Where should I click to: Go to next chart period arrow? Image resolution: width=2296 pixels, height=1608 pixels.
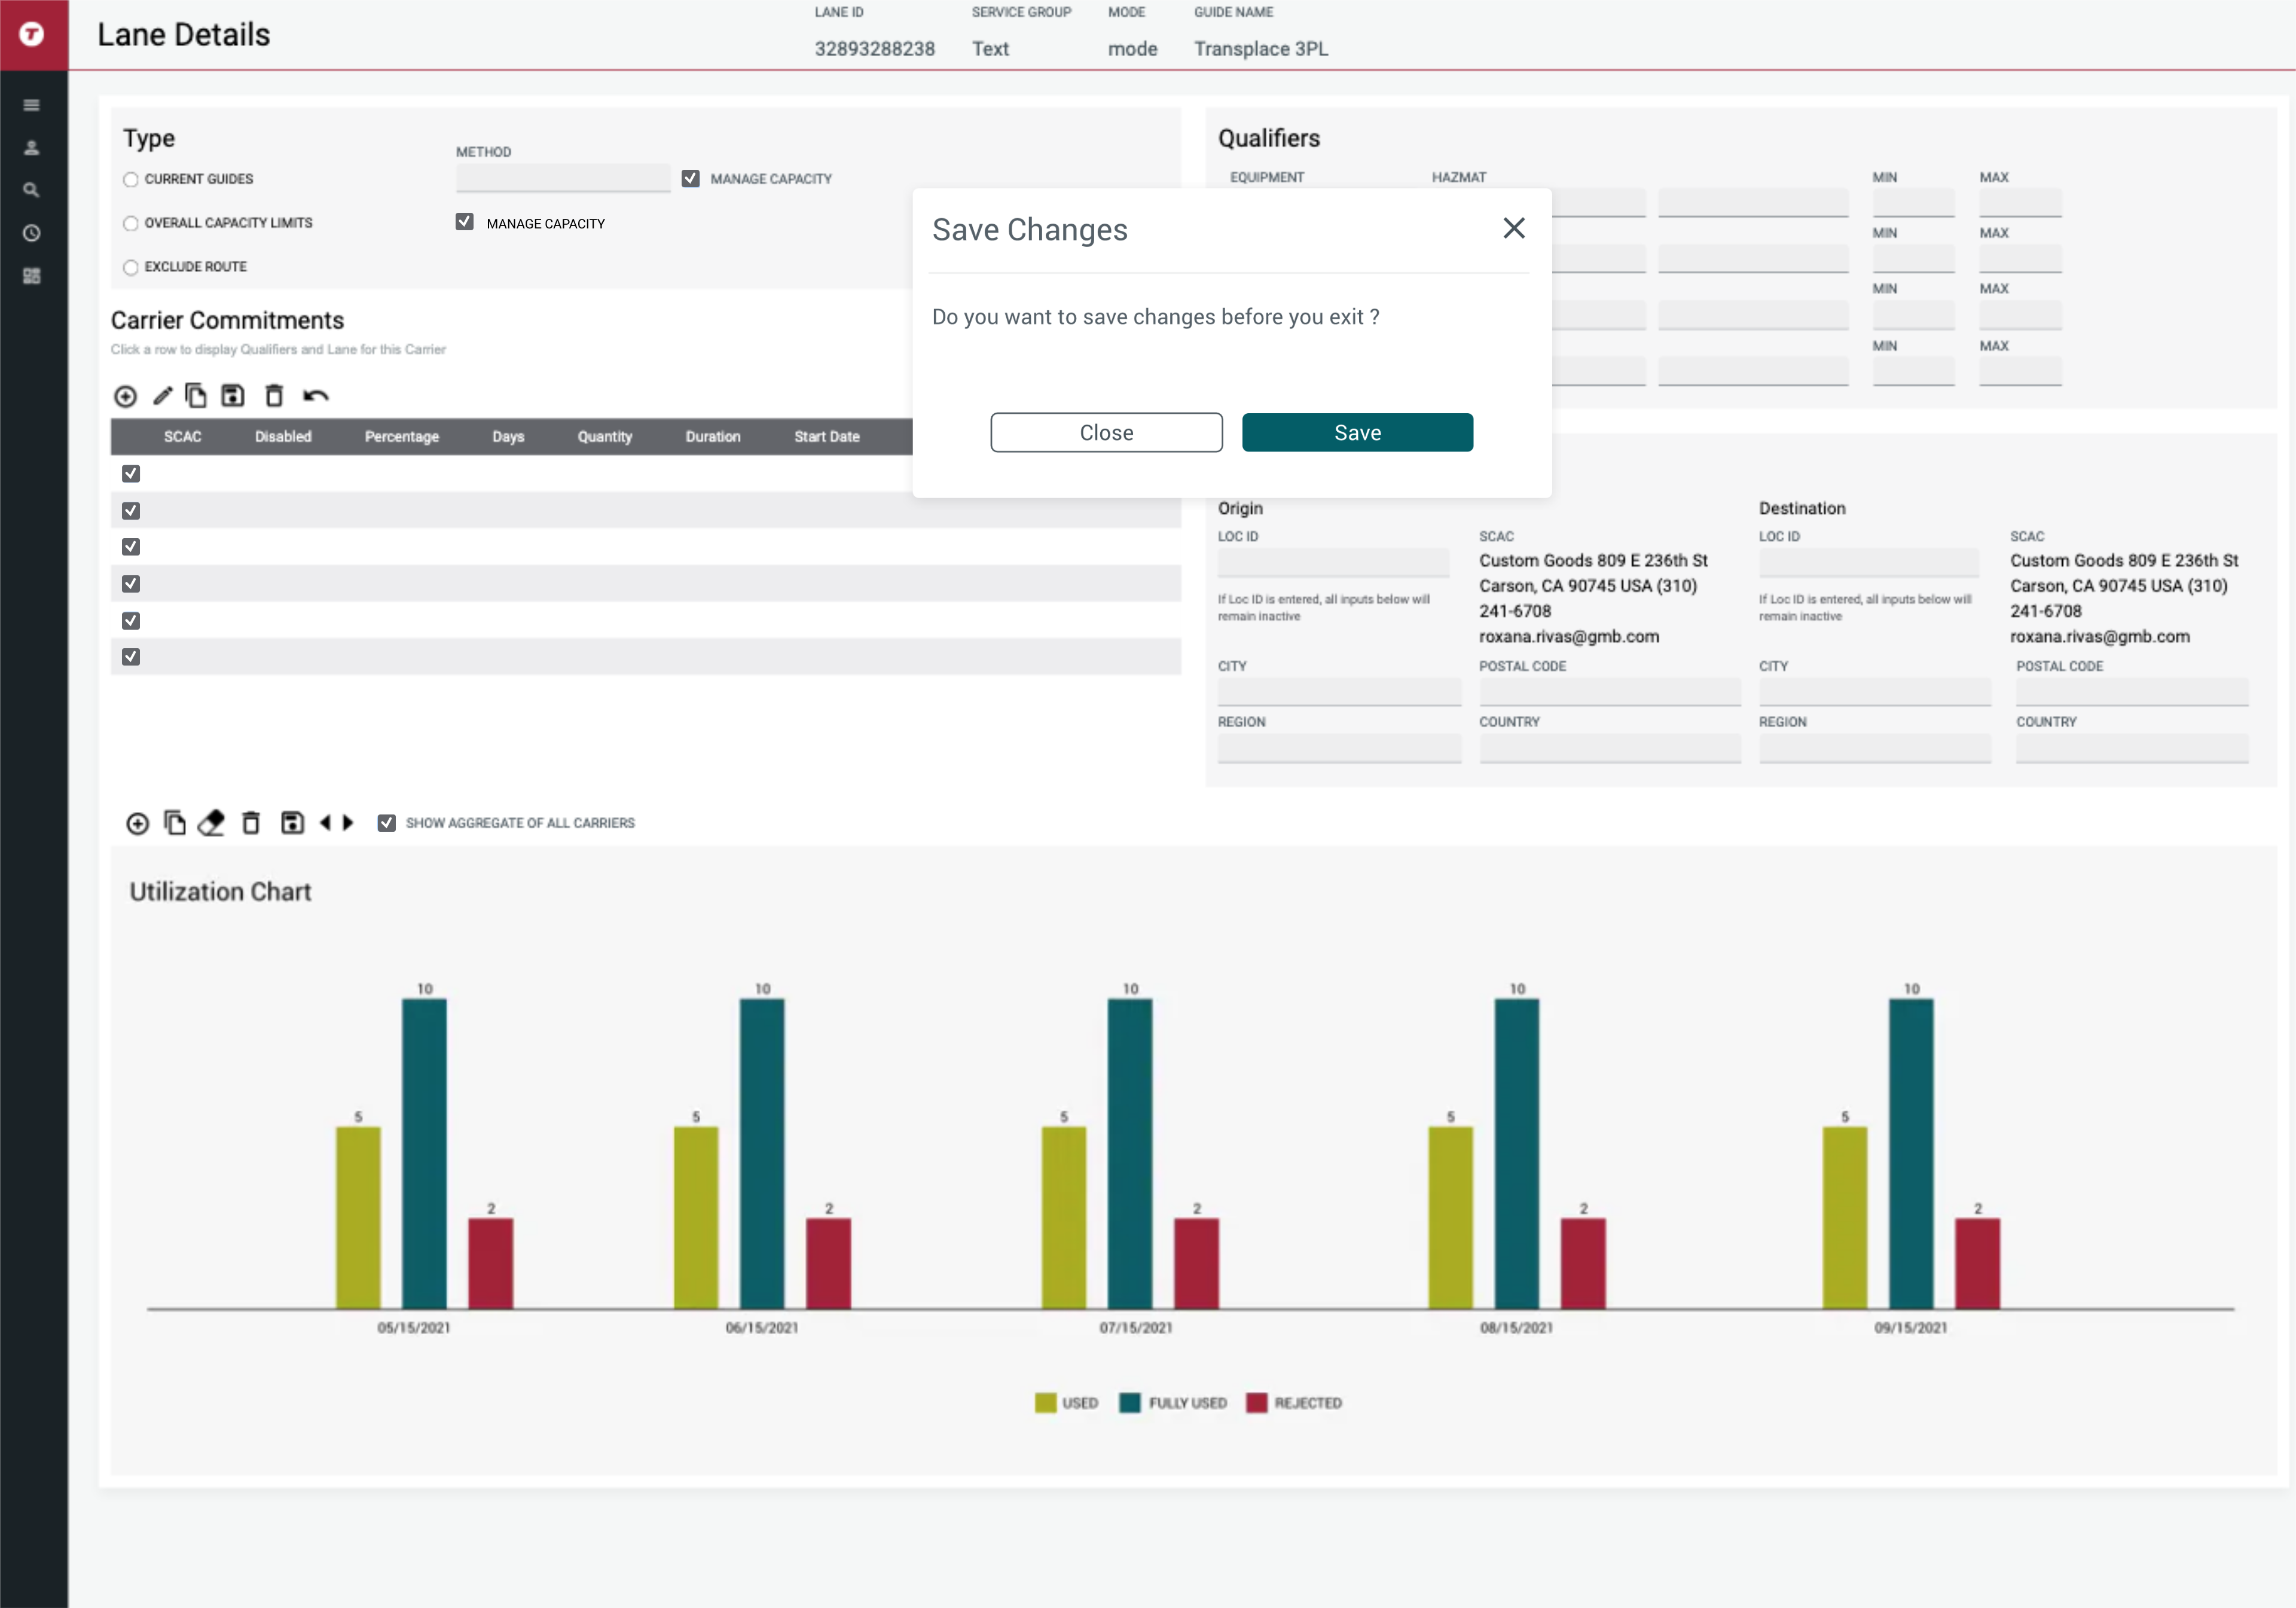tap(348, 822)
